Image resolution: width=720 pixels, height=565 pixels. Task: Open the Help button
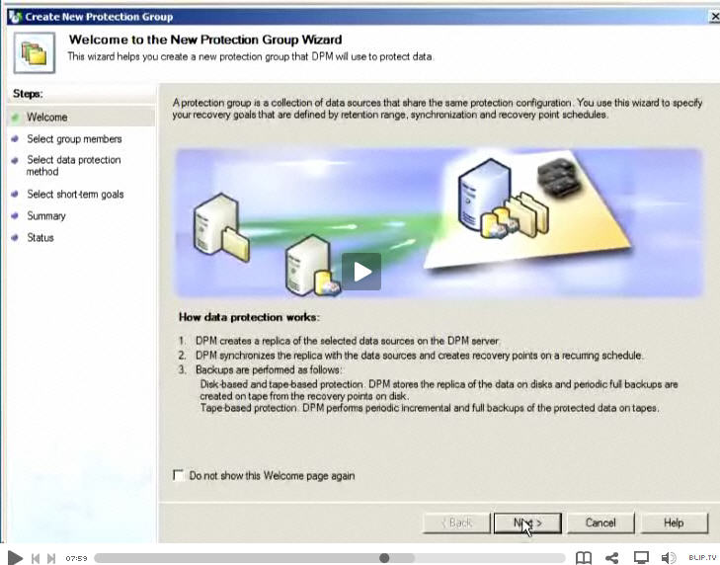(x=674, y=523)
